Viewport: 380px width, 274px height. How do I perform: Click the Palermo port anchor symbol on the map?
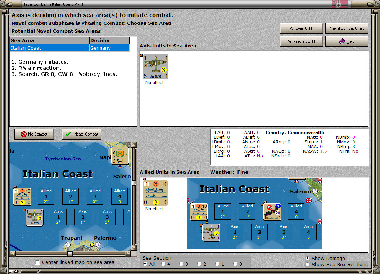(98, 245)
